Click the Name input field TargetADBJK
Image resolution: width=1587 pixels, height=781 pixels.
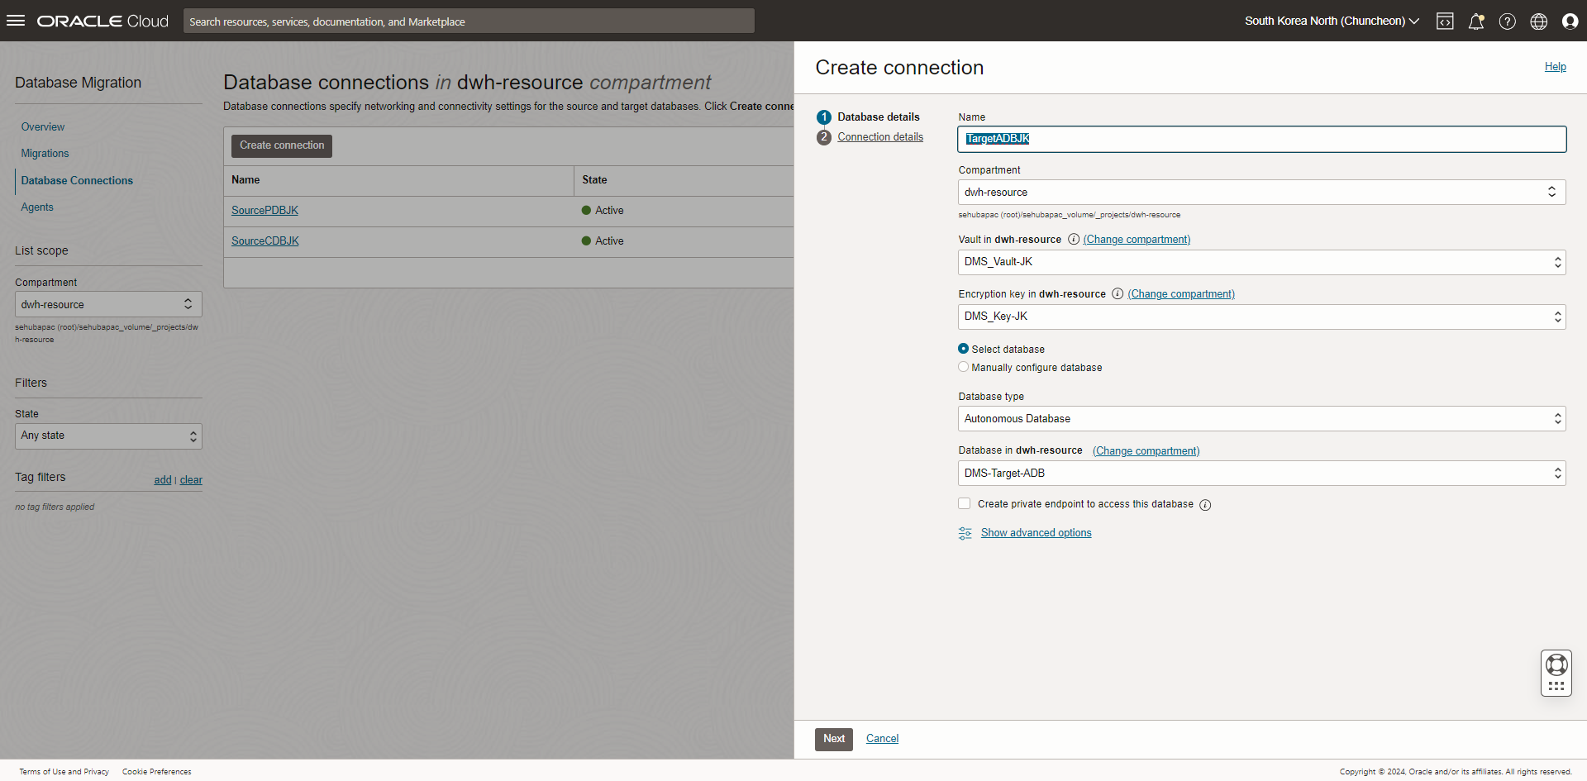click(1262, 139)
